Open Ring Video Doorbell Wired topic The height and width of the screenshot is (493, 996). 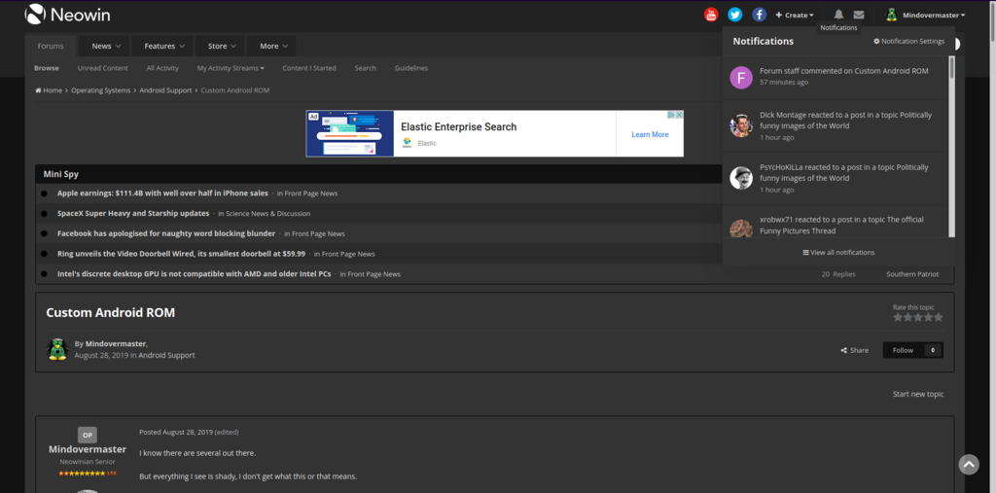pos(181,254)
